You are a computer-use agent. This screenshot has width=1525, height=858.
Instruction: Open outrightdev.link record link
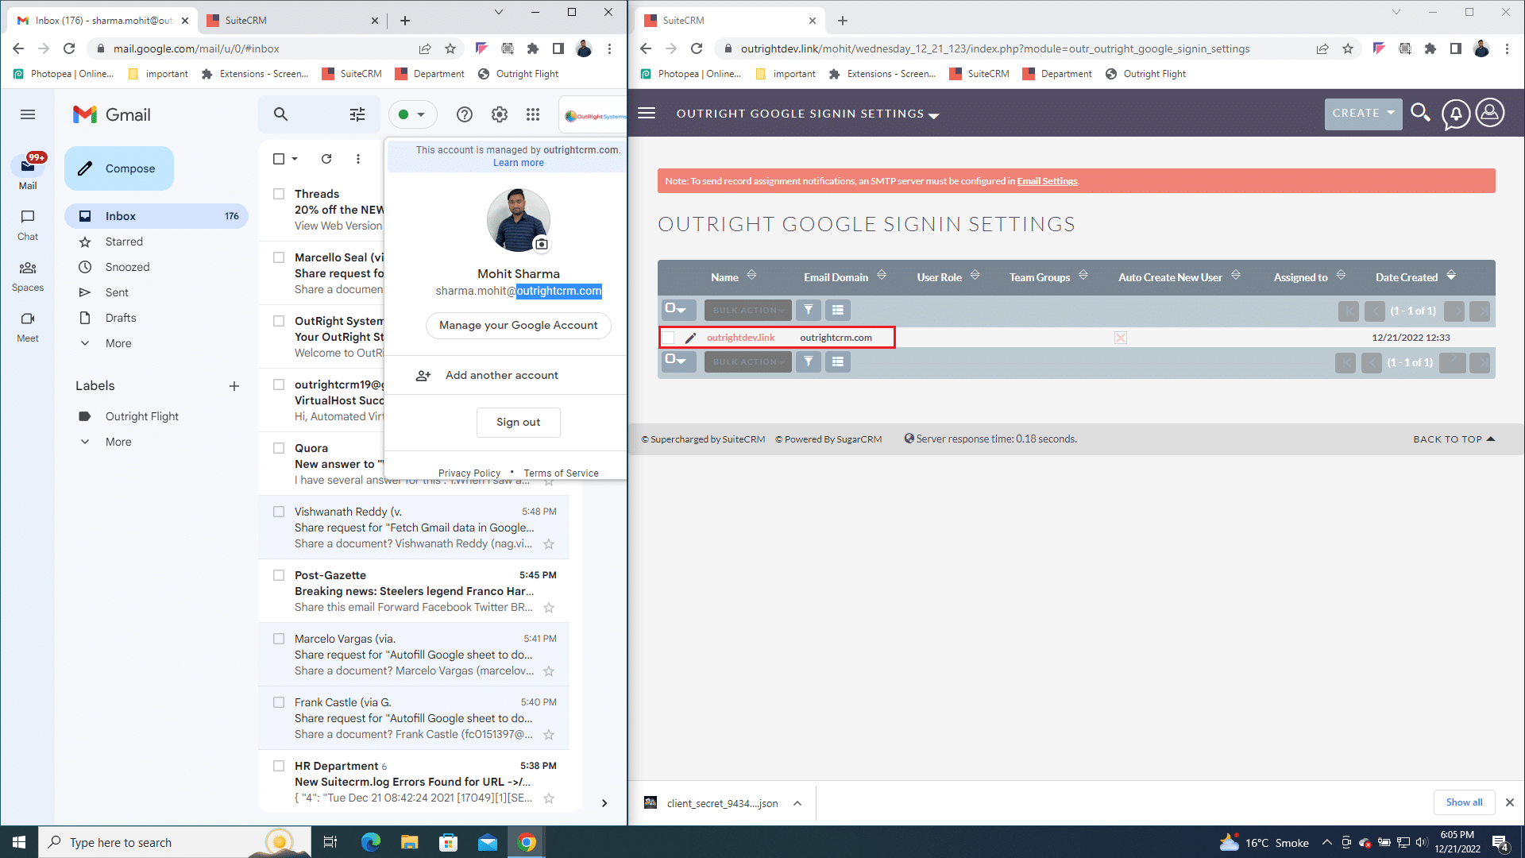point(740,338)
